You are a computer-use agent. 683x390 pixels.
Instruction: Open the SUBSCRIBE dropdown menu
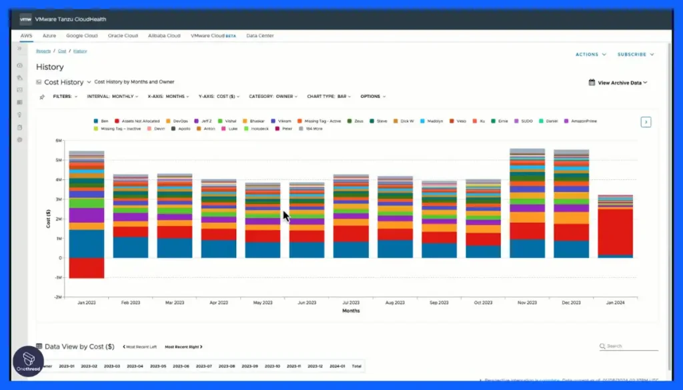[636, 55]
